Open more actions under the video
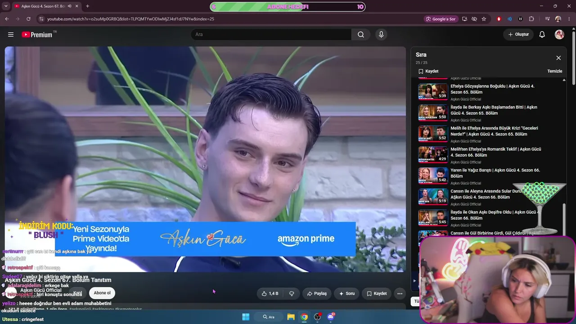This screenshot has width=576, height=324. (400, 293)
